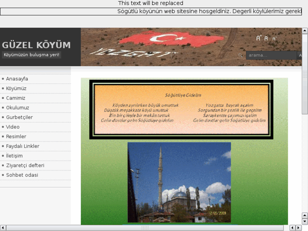
Task: Click the frame scrollbar up arrow
Action: coord(305,31)
